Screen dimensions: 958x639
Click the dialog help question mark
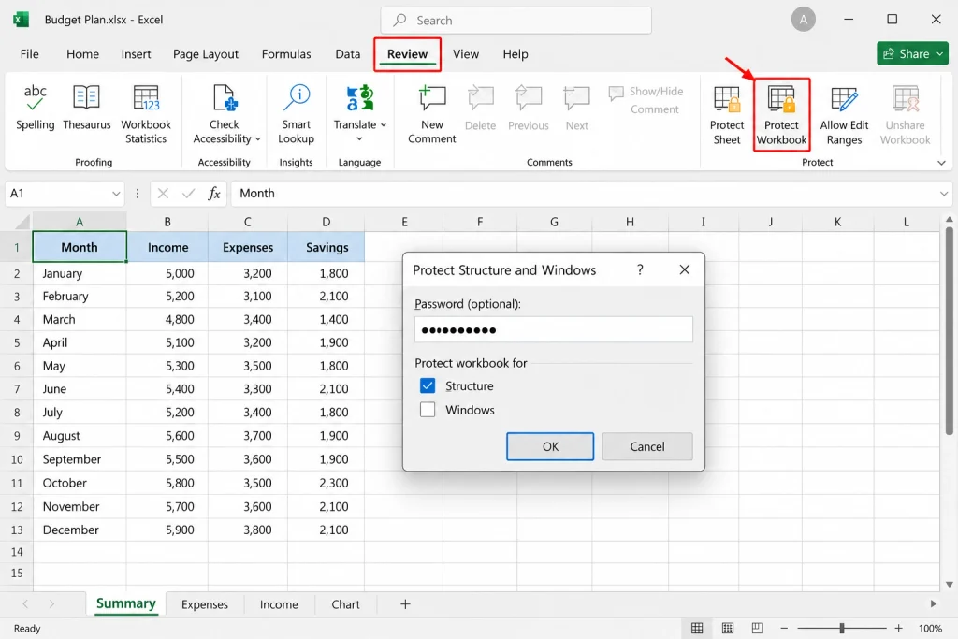coord(640,269)
